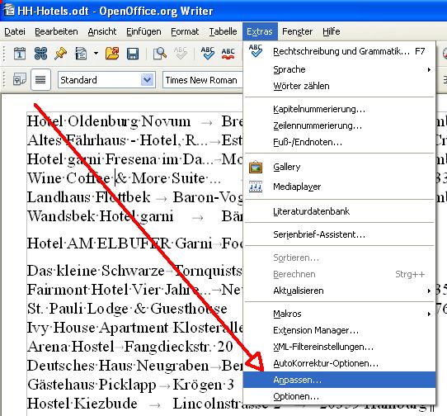Expand the Makros submenu
The image size is (447, 416).
click(x=339, y=314)
